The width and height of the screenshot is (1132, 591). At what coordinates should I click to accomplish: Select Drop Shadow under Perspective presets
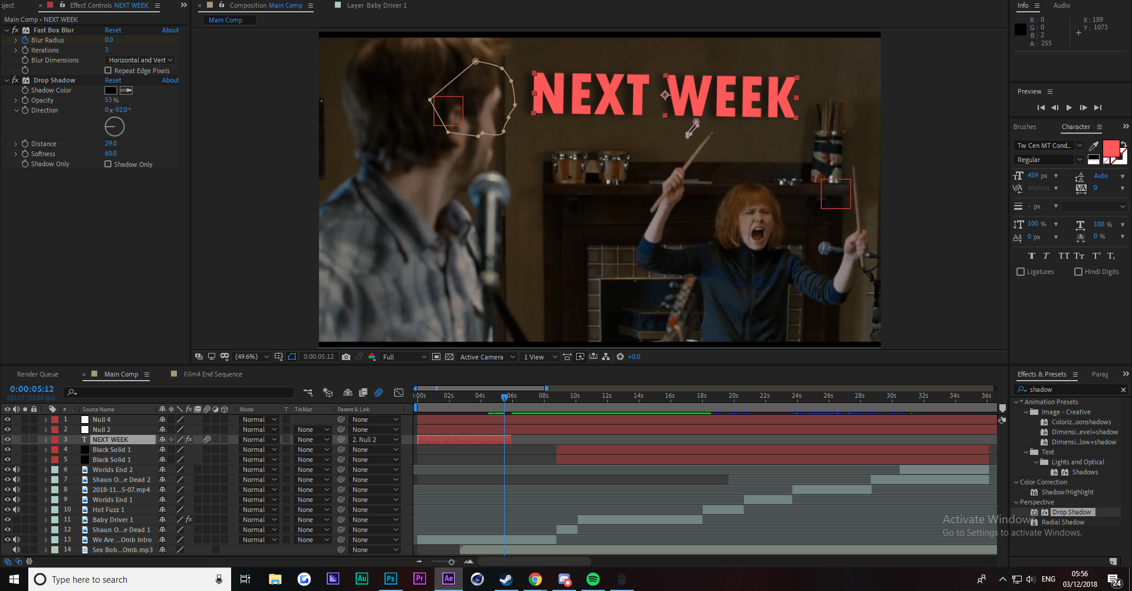click(1072, 511)
